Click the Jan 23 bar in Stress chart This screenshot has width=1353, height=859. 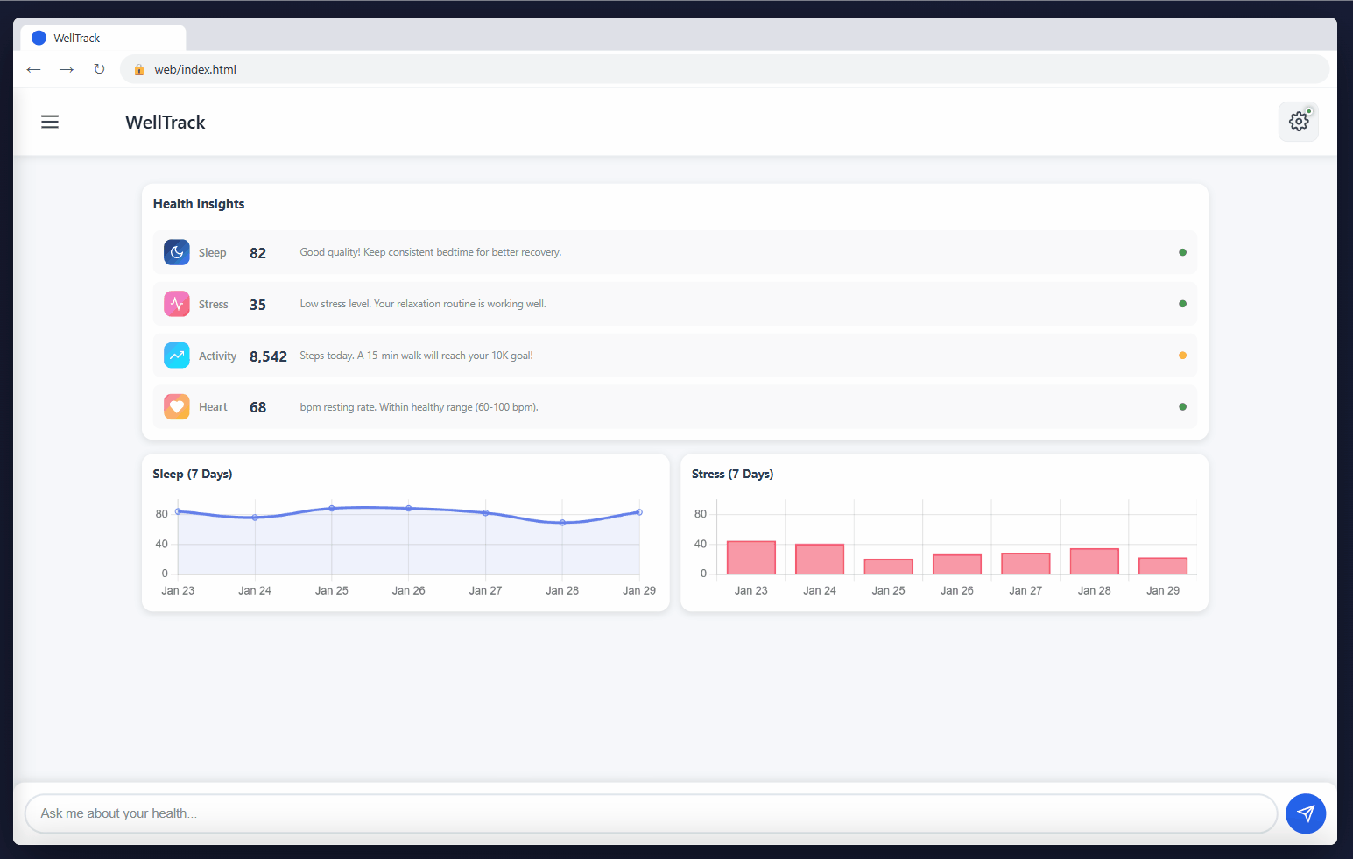(x=750, y=558)
